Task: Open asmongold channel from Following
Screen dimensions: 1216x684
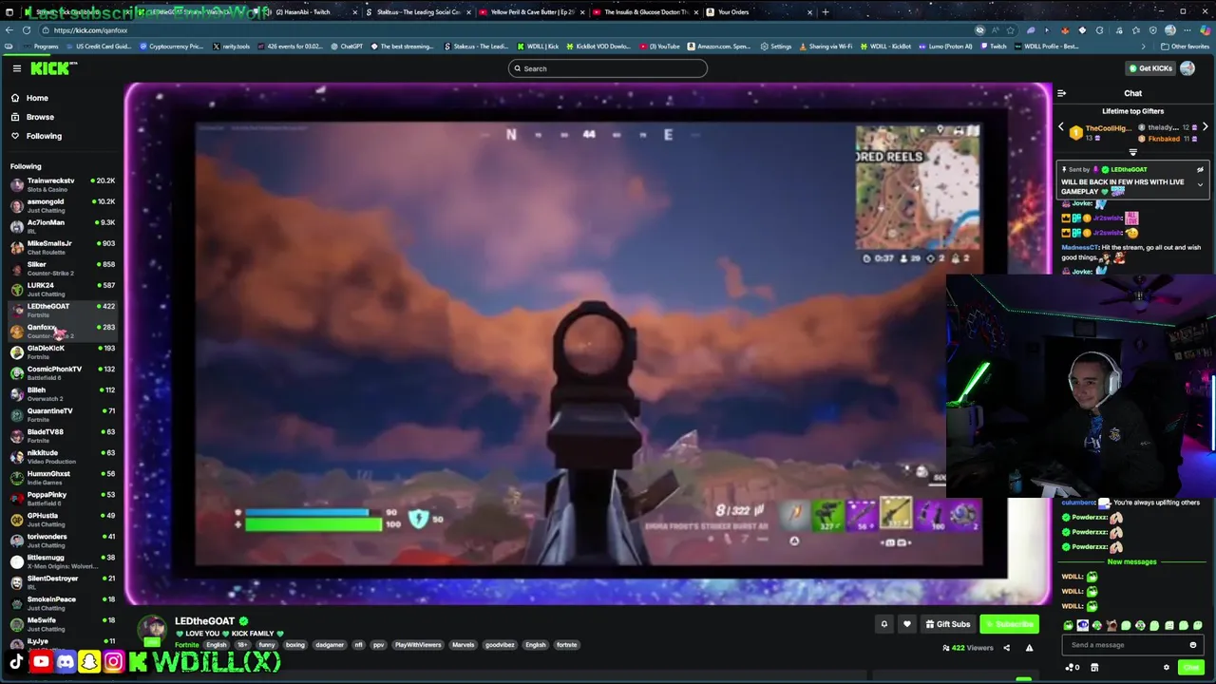Action: (x=62, y=205)
